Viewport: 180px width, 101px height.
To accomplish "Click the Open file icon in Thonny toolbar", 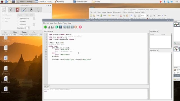I will coord(49,27).
